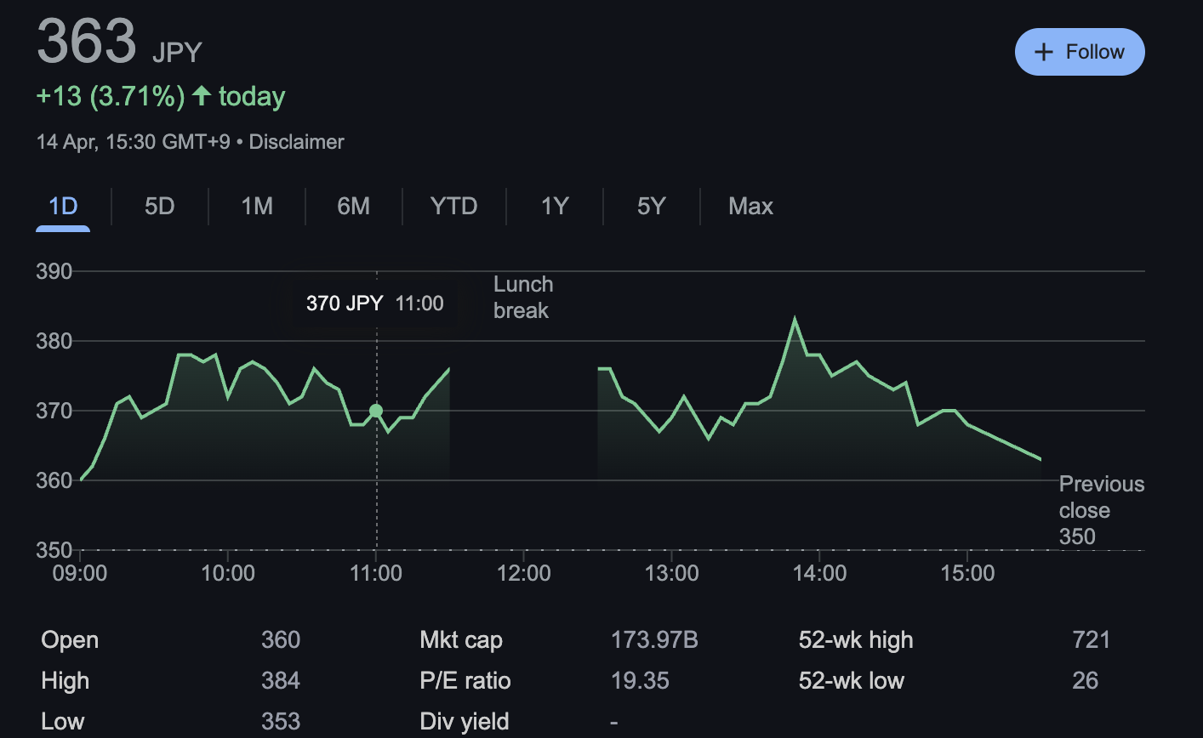This screenshot has width=1203, height=738.
Task: View the 1Y chart range
Action: click(555, 207)
